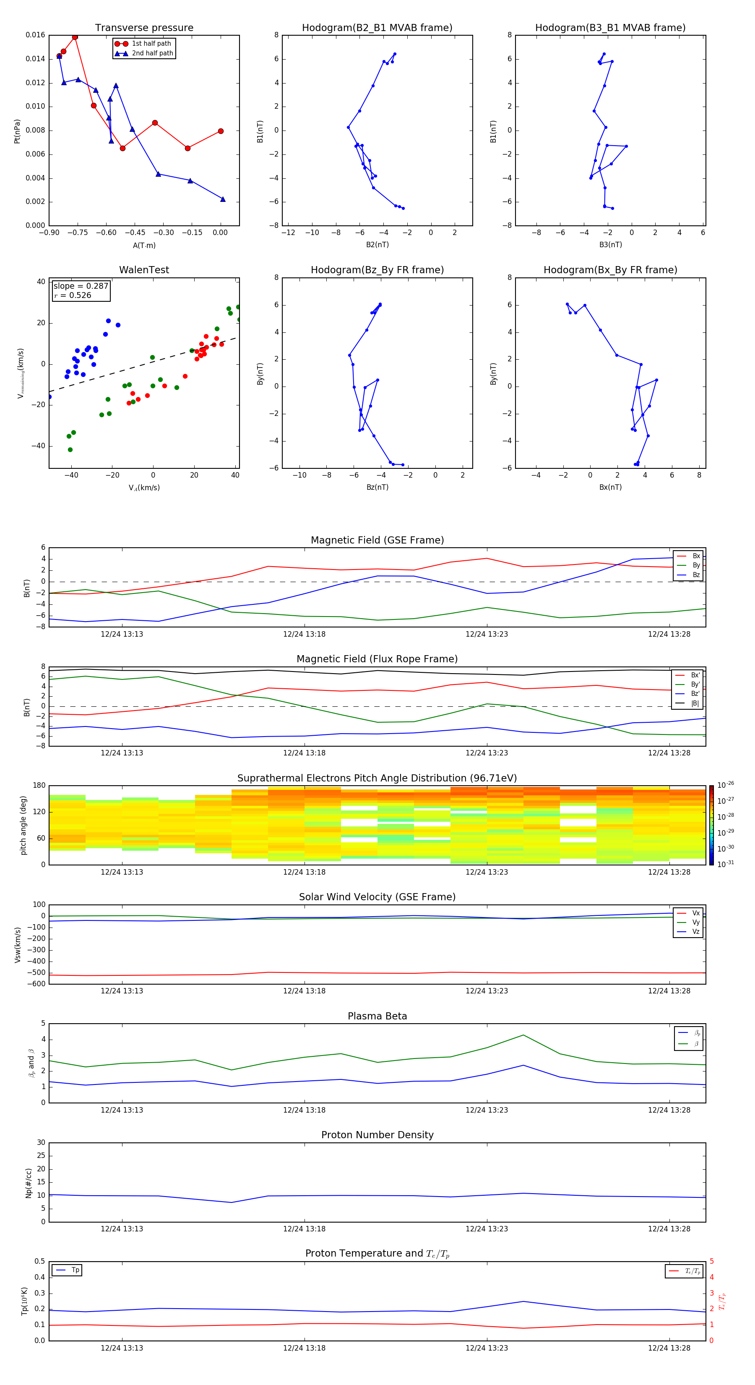
Task: Click 'By' in GSE magnetic field legend
Action: coord(696,566)
